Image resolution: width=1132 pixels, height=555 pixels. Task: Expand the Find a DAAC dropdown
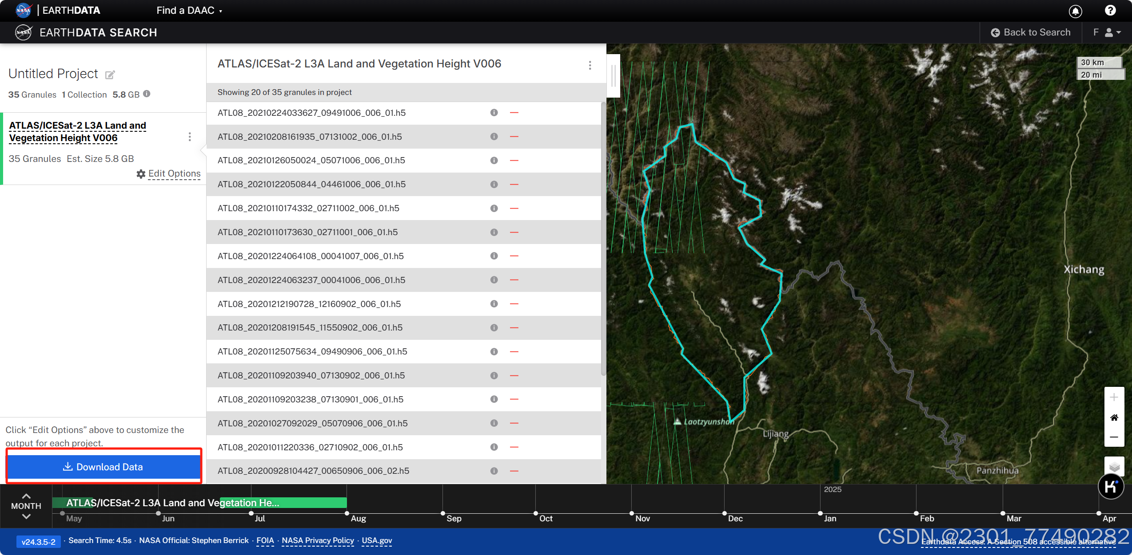point(189,10)
